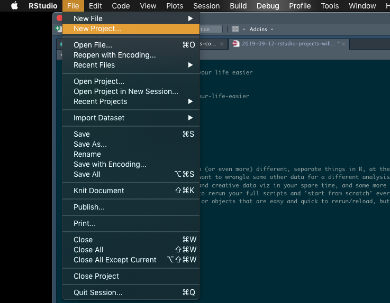Expand the New File submenu
Screen dimensions: 390x303
(131, 18)
